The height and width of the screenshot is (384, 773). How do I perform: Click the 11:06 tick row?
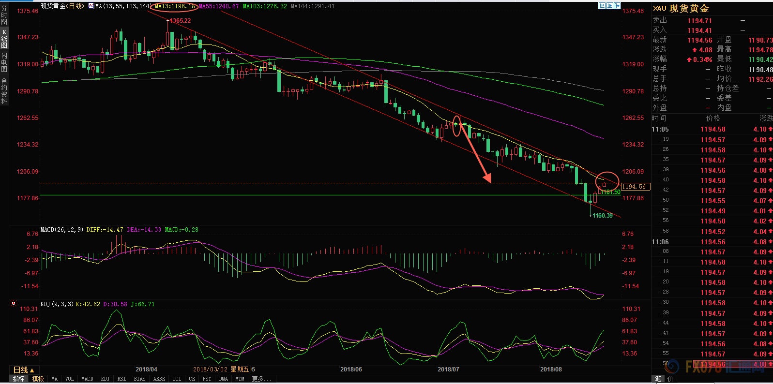[x=712, y=242]
